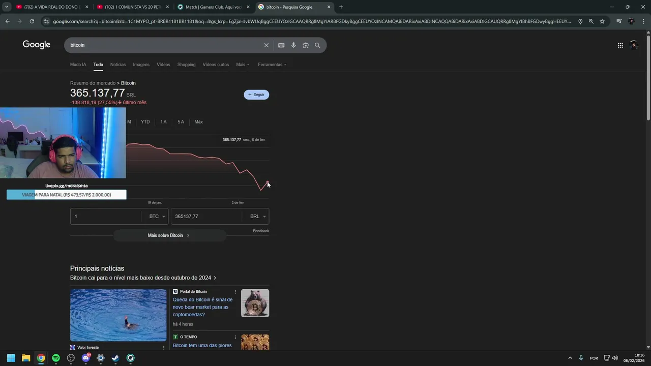Select the YTD chart range
651x366 pixels.
tap(145, 122)
